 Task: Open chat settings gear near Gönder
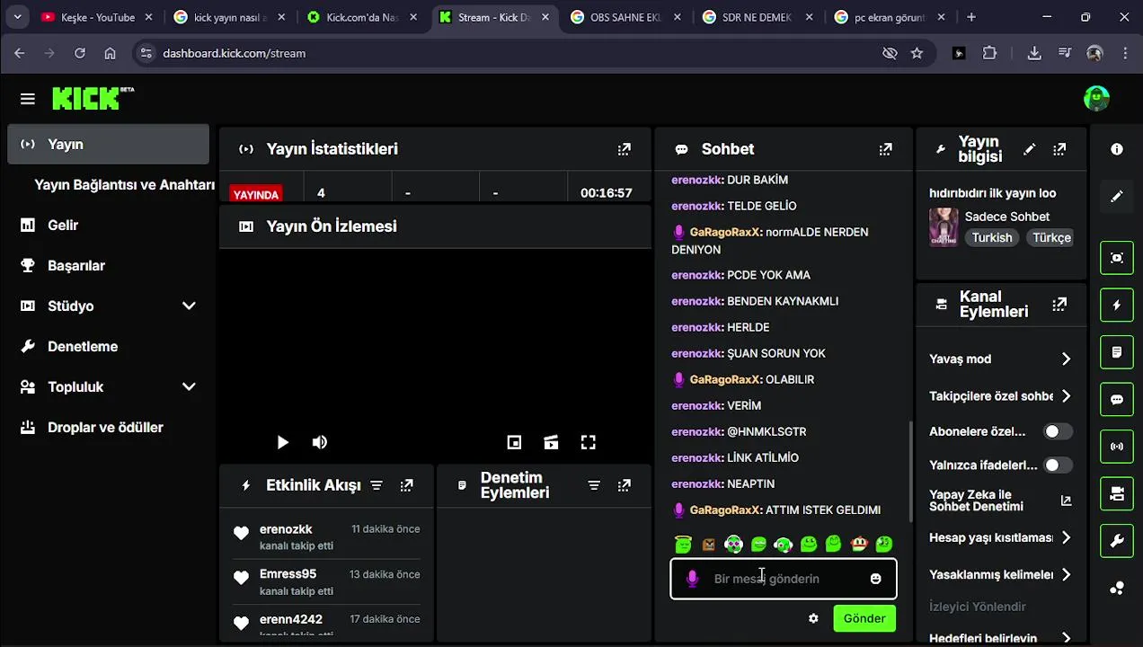click(x=814, y=618)
